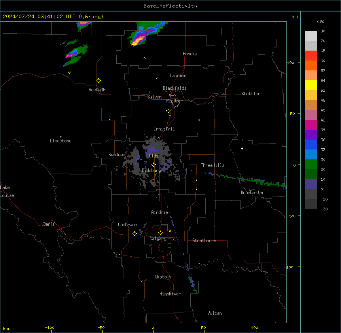Click the Cochrane city label
Image resolution: width=341 pixels, height=333 pixels.
(x=127, y=225)
